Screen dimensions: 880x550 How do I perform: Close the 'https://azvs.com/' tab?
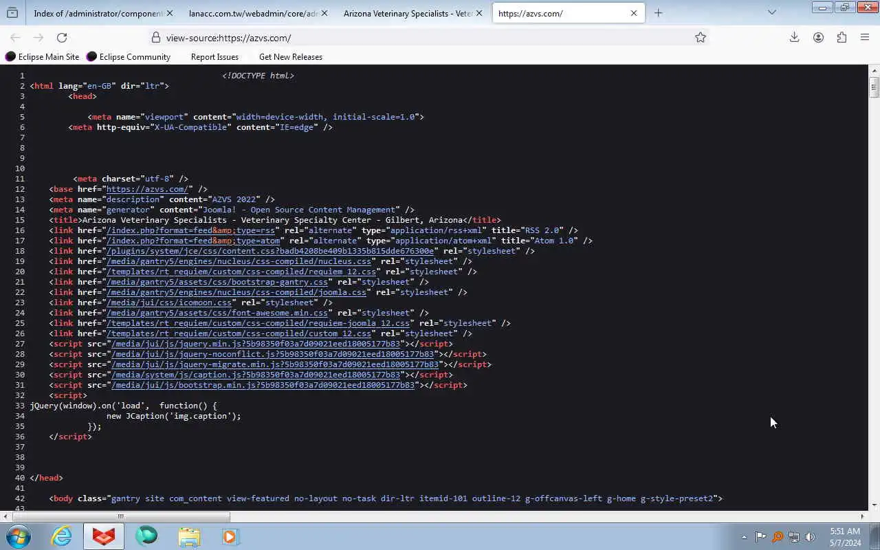tap(633, 13)
